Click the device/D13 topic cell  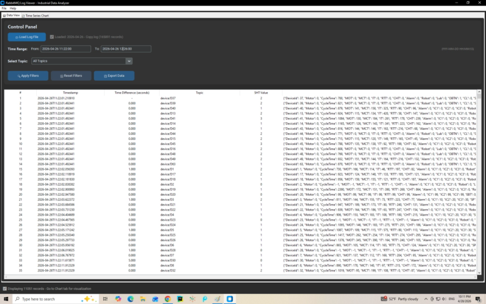pos(168,113)
